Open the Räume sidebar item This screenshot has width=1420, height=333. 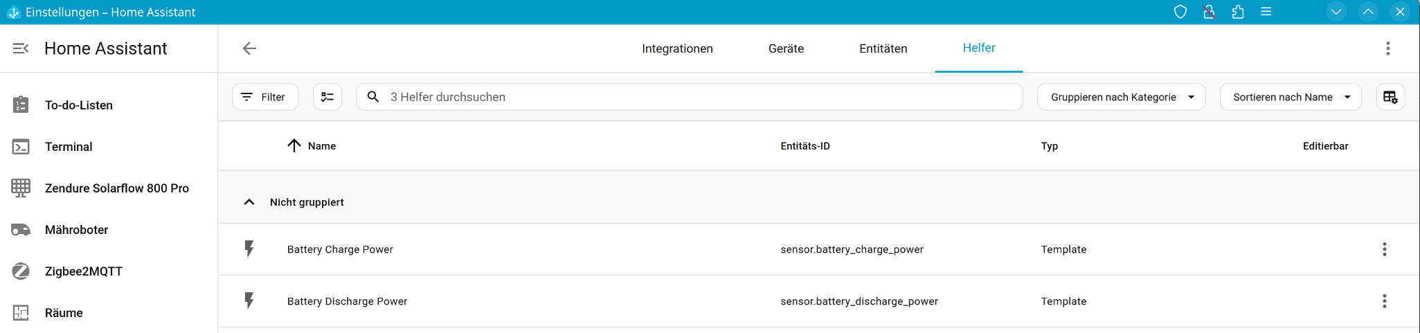point(64,313)
